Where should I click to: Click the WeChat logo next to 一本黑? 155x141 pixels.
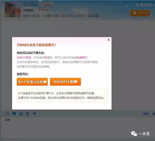click(134, 134)
